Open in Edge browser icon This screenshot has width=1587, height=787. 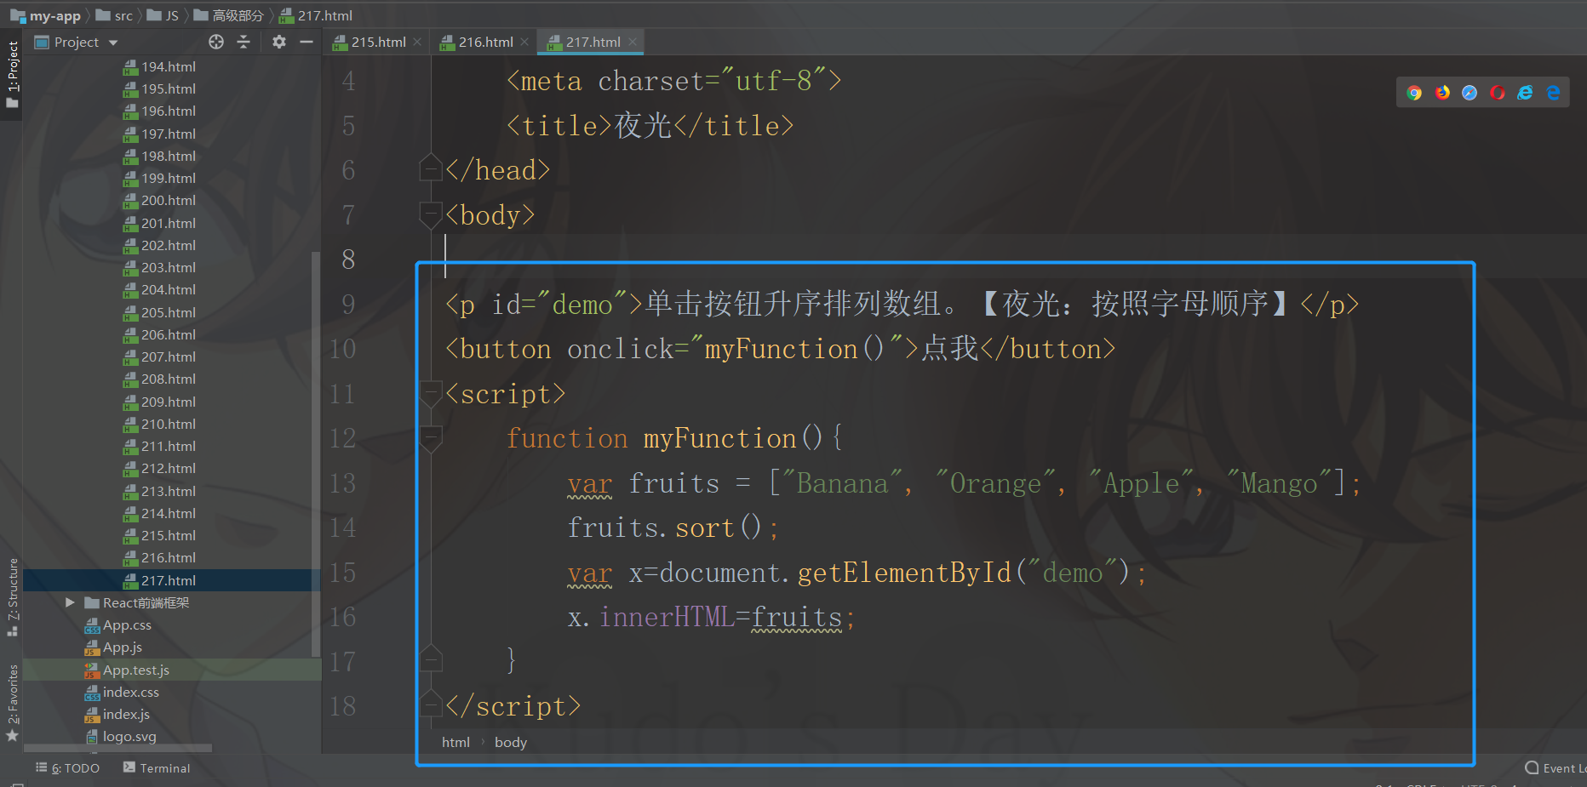[1553, 93]
